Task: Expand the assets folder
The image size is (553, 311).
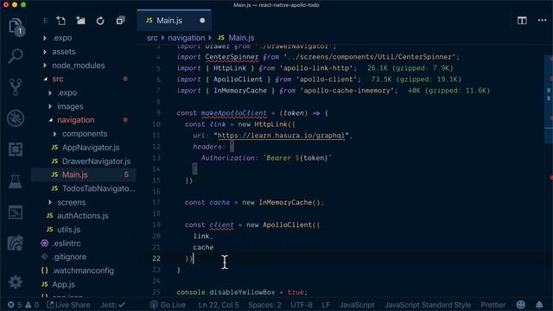Action: [x=64, y=52]
